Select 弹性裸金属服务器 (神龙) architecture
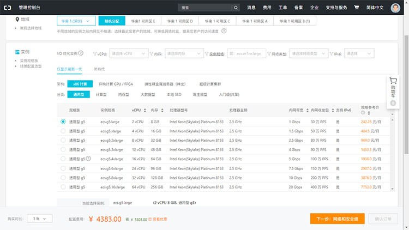 165,84
